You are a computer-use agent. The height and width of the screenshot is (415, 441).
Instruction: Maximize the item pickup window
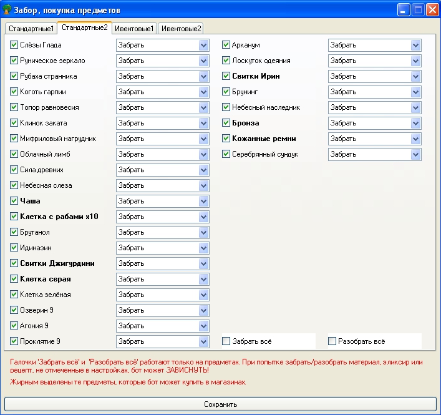418,10
